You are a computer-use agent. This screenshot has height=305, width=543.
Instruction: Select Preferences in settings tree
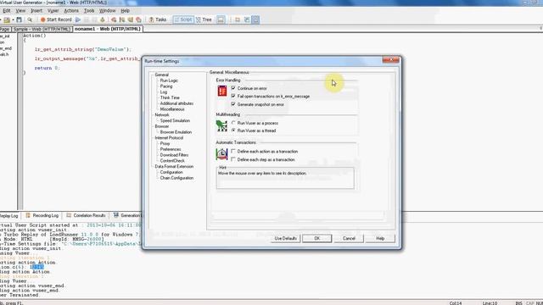pos(171,149)
